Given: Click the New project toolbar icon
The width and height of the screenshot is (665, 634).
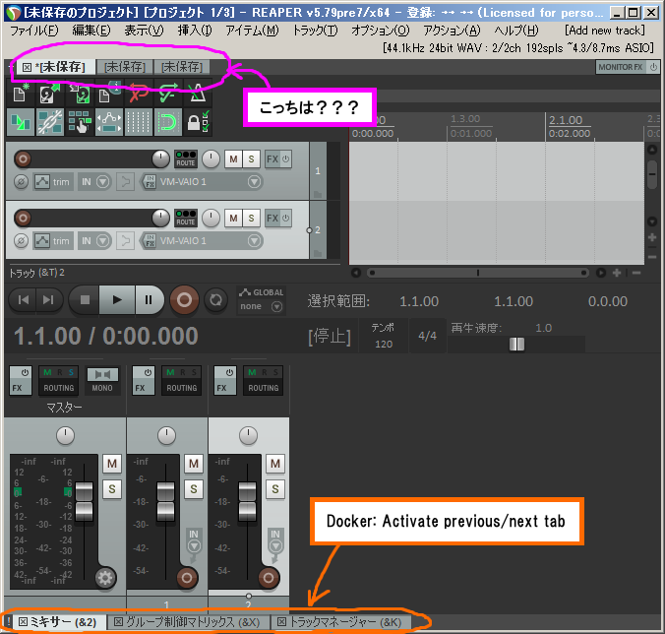Looking at the screenshot, I should click(20, 93).
